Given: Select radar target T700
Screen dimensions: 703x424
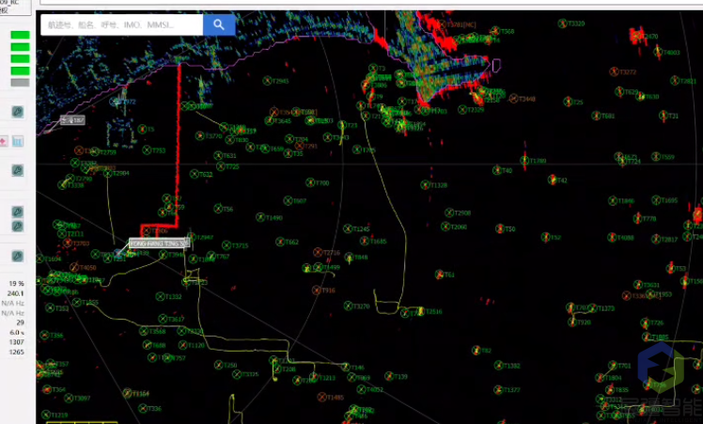Looking at the screenshot, I should [x=310, y=182].
